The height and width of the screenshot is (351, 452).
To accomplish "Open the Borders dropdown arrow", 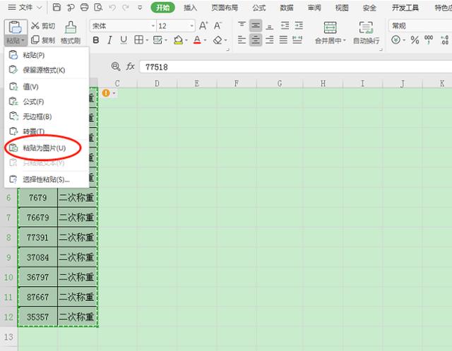I will pyautogui.click(x=147, y=40).
